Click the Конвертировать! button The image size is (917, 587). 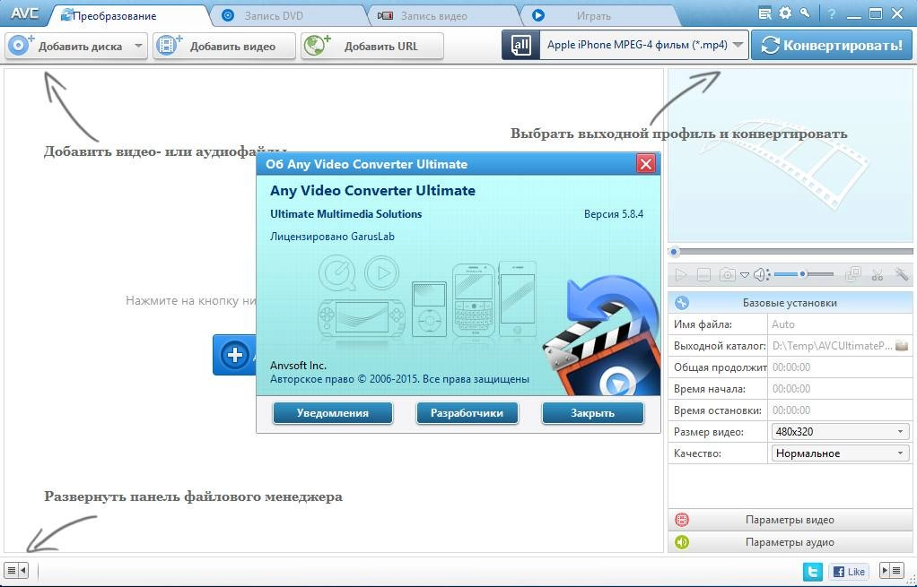click(x=832, y=45)
